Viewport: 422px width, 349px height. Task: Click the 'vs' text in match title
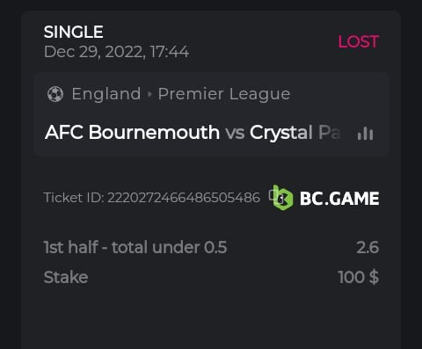point(235,133)
